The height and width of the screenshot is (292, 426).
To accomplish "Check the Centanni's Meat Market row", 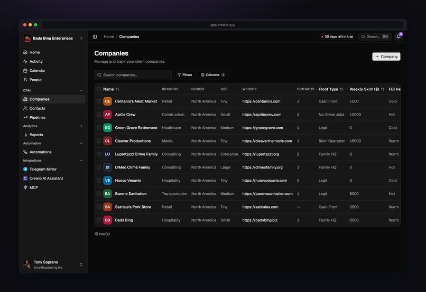I will coord(99,101).
